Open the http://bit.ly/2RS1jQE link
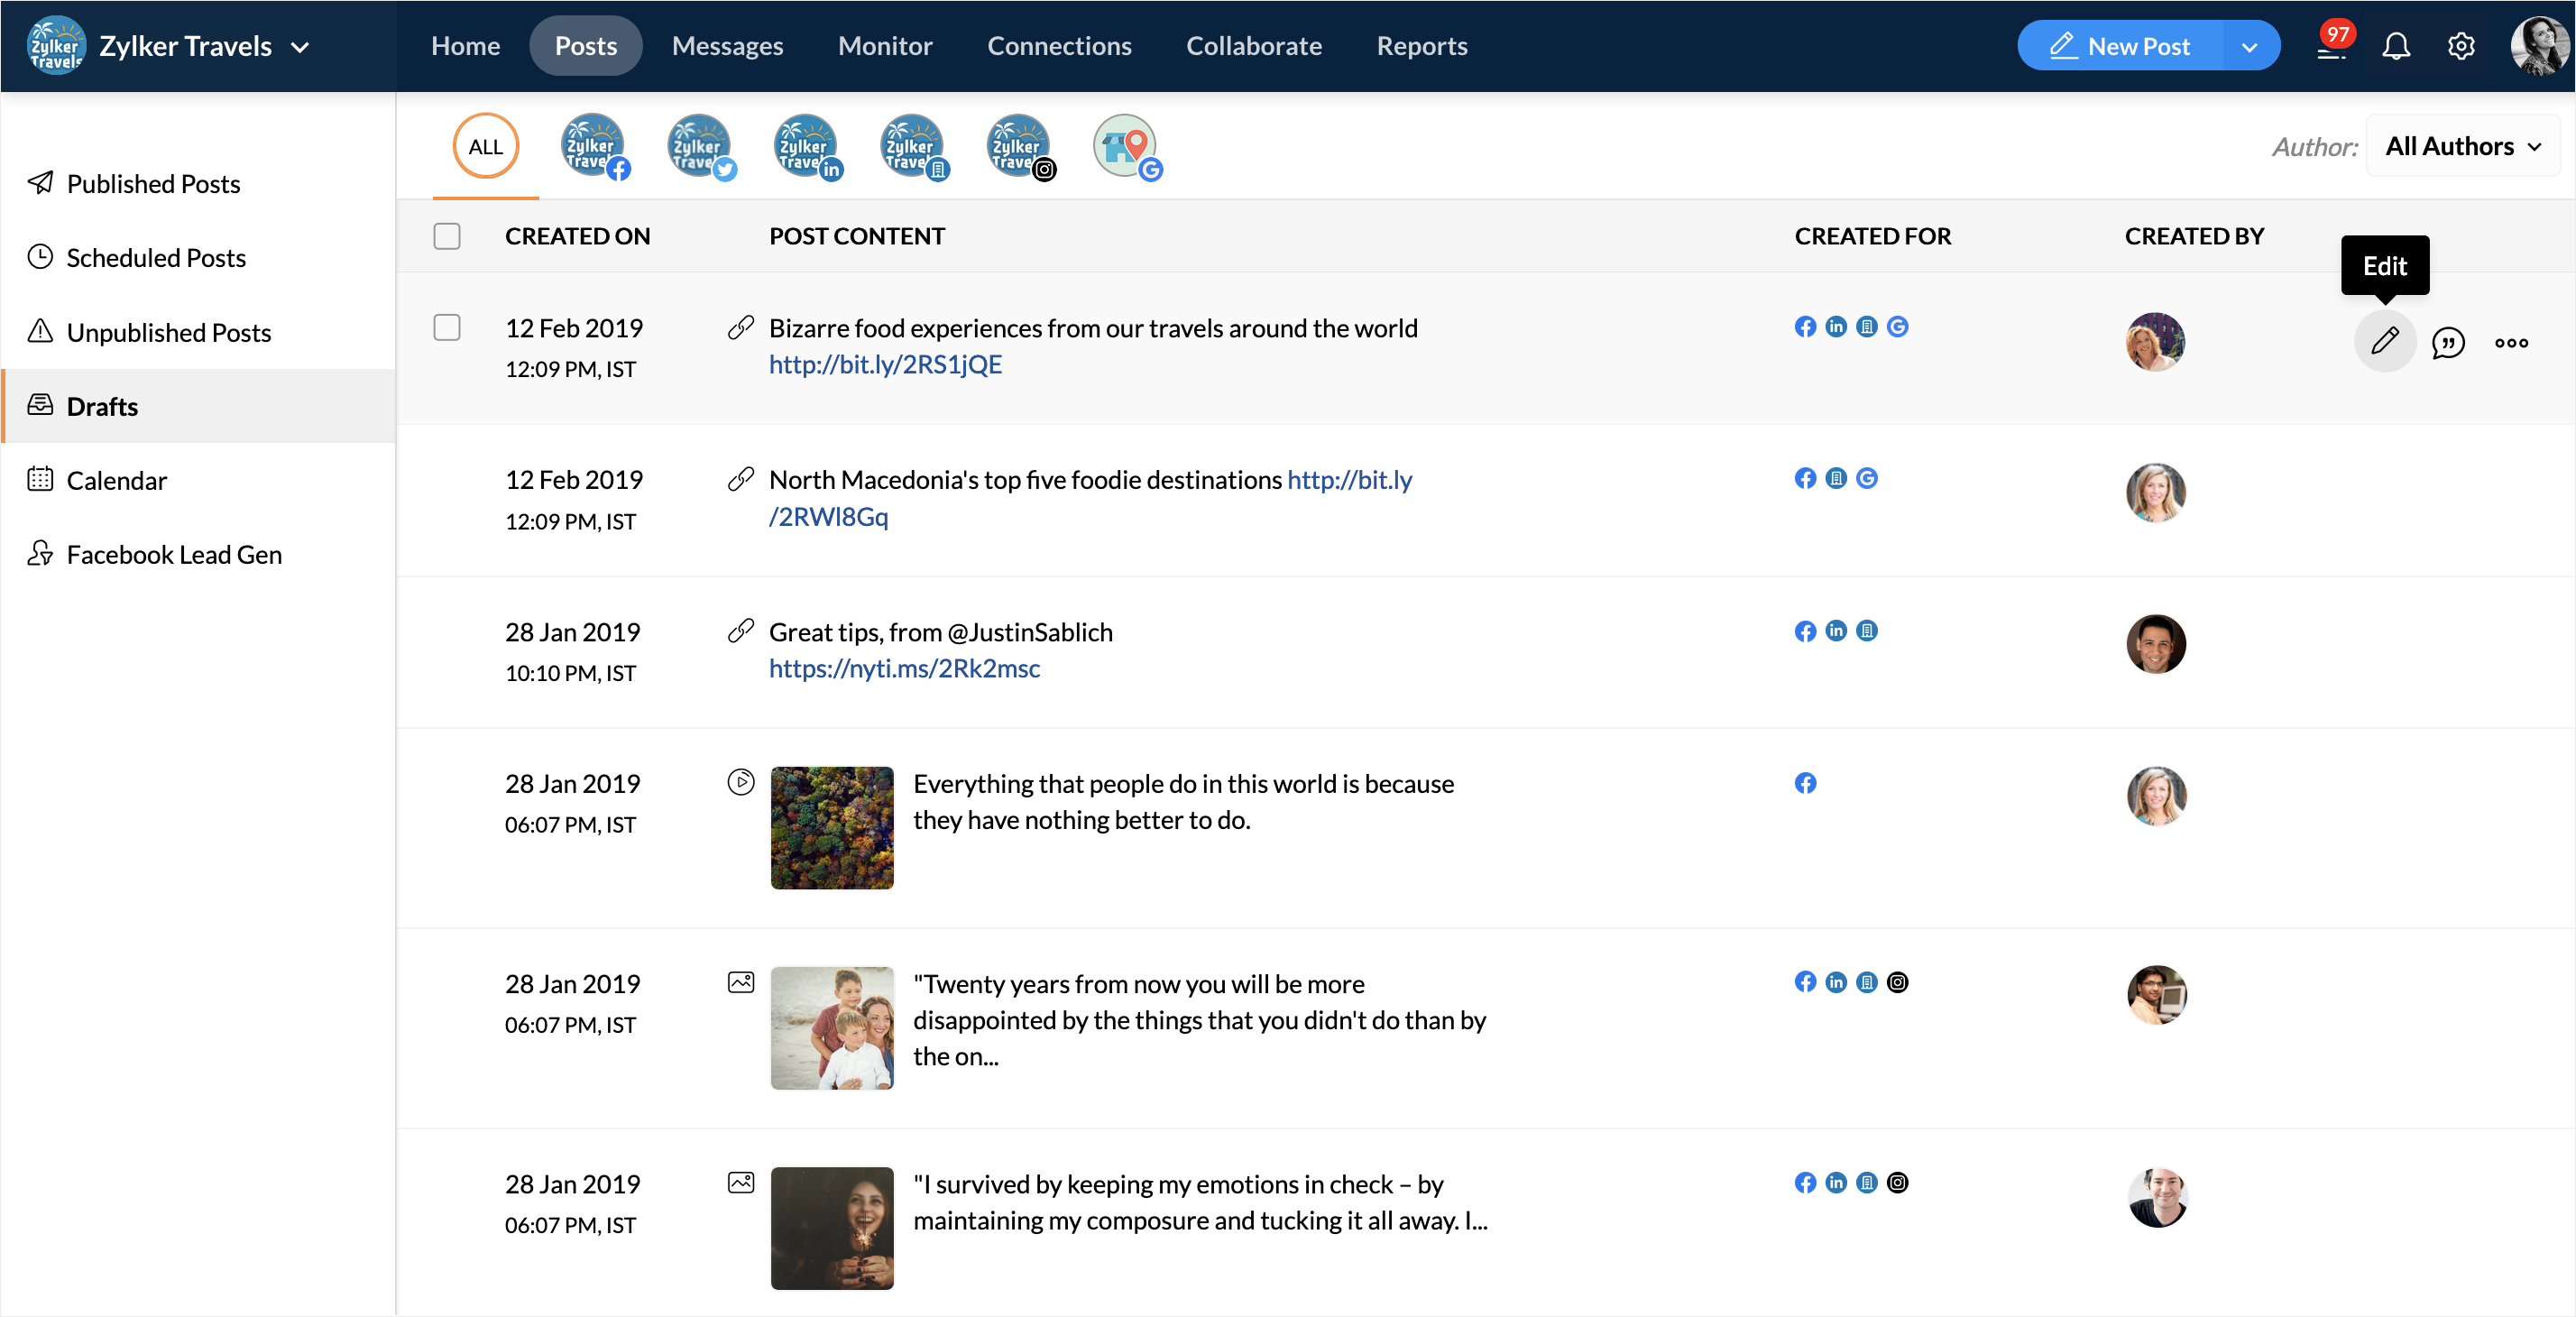Viewport: 2576px width, 1317px height. click(x=885, y=364)
